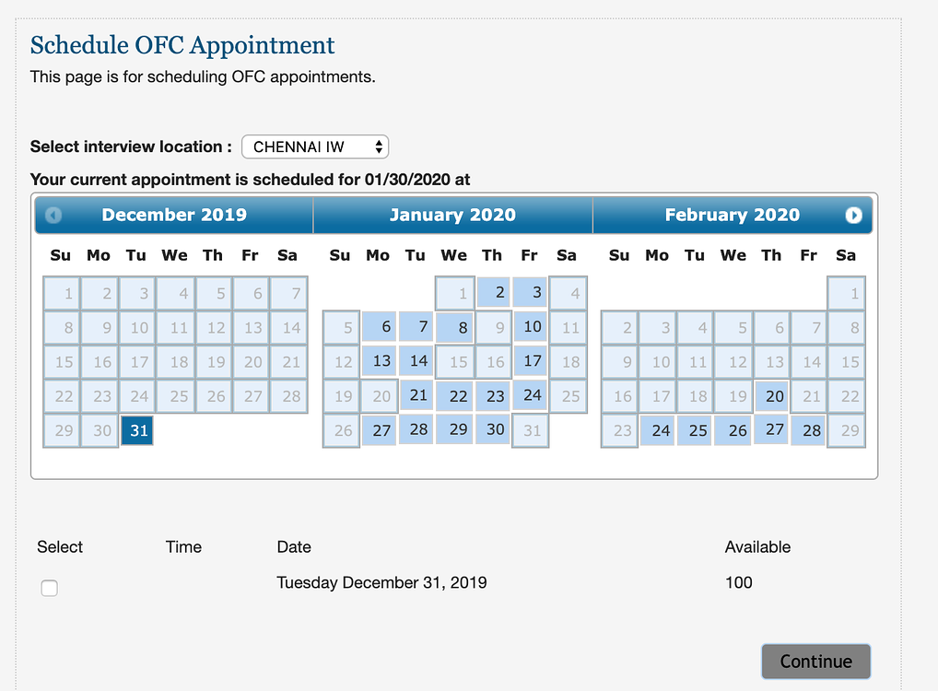Pick January 8, 2020 date
Image resolution: width=938 pixels, height=691 pixels.
(455, 327)
